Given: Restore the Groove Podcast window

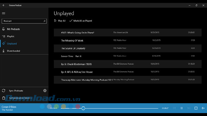Looking at the screenshot, I should 196,5.
